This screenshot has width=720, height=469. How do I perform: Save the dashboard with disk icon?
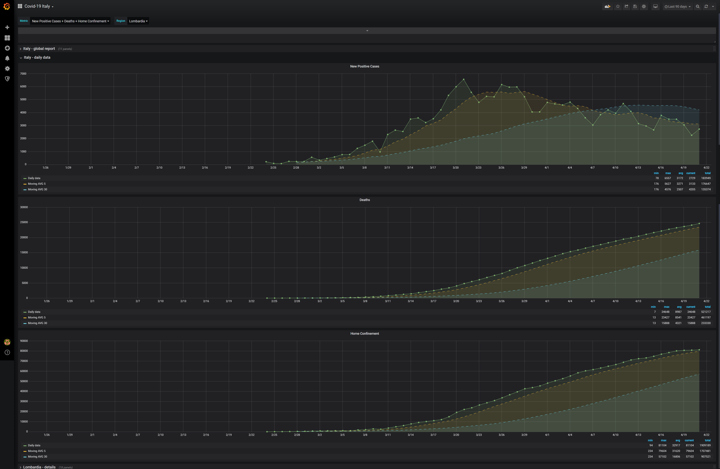(635, 6)
